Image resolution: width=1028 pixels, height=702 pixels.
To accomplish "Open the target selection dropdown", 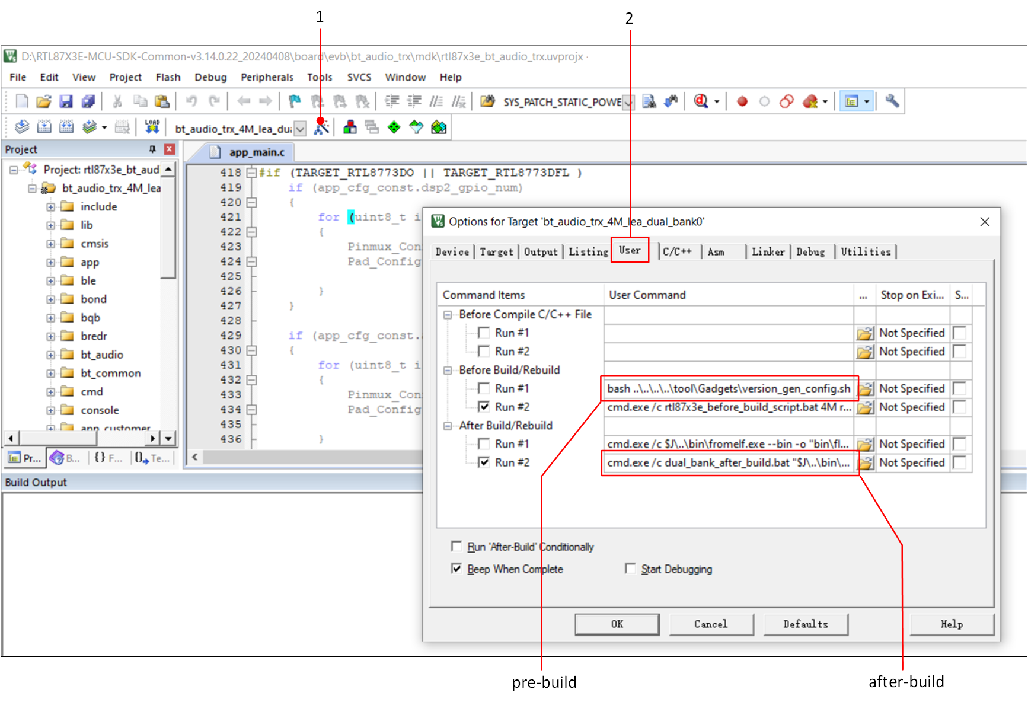I will [301, 129].
